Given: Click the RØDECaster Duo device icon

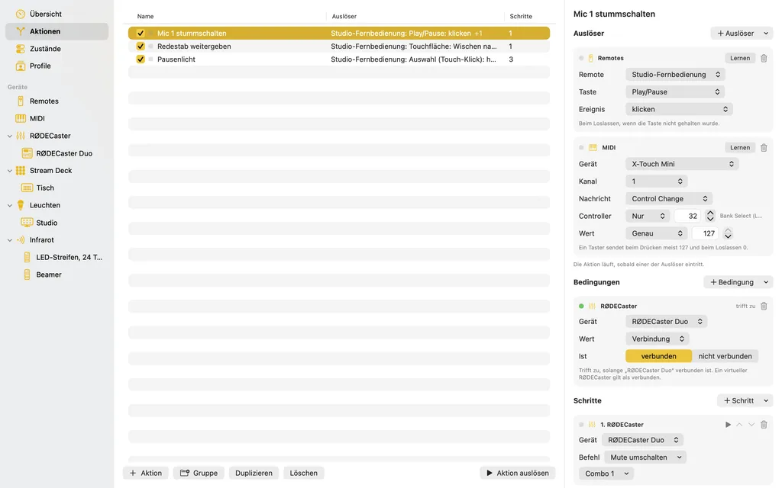Looking at the screenshot, I should coord(27,153).
